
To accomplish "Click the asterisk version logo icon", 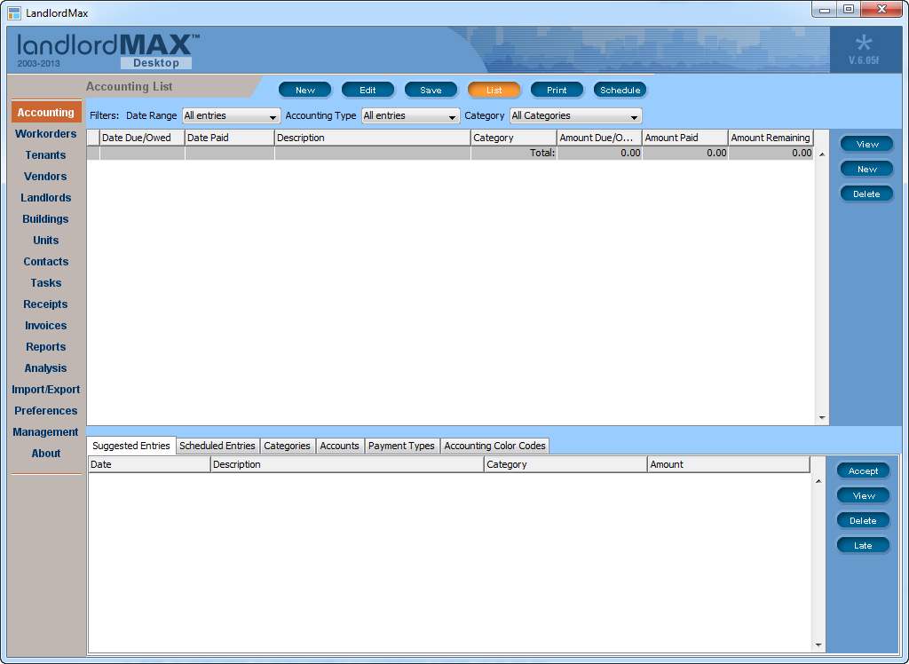I will (863, 43).
